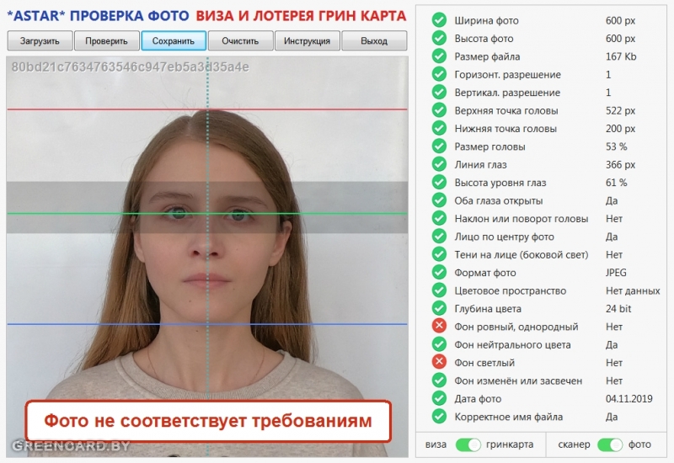674x463 pixels.
Task: Click the 'Корректное имя файла' label
Action: point(509,417)
